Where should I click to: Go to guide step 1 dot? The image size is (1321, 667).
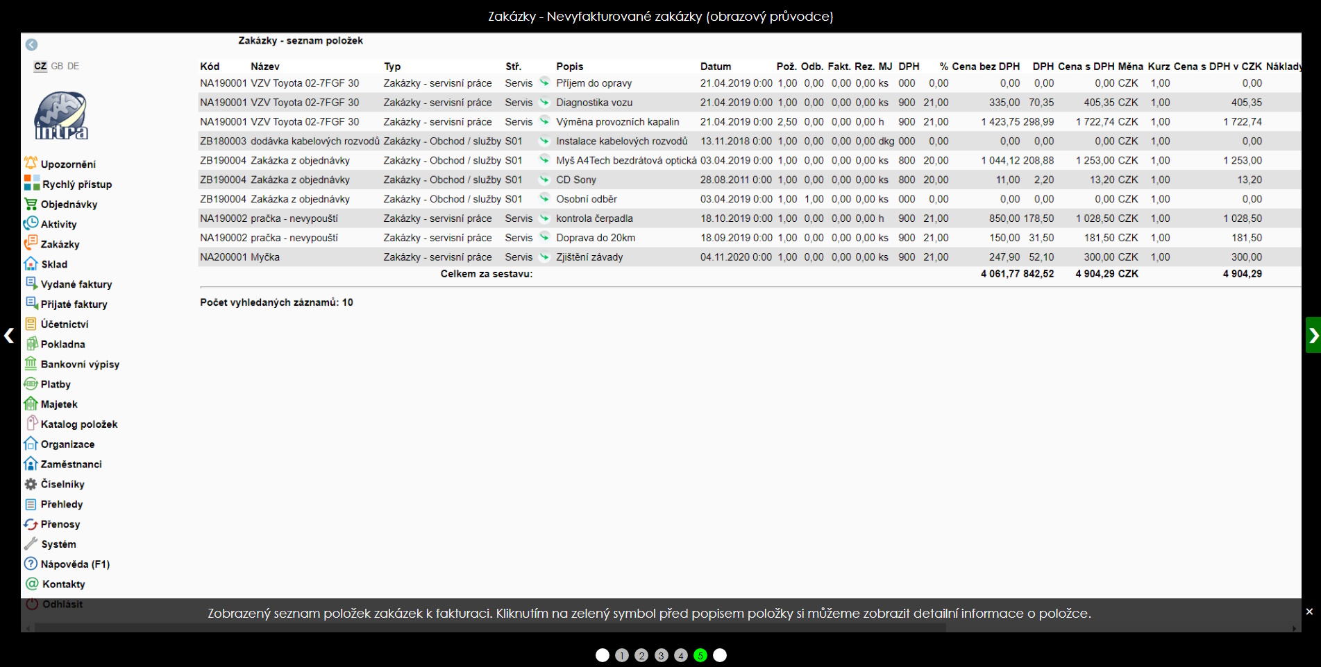(x=622, y=655)
